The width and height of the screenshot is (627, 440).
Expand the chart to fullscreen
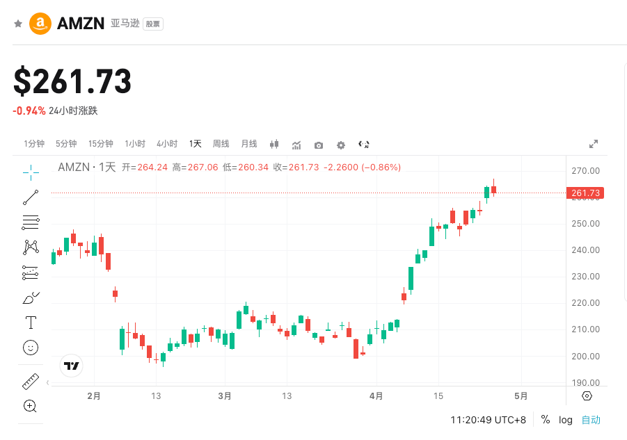(x=594, y=144)
